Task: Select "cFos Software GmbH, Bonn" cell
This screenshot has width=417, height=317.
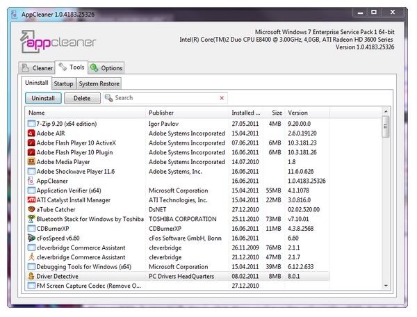Action: [x=185, y=238]
